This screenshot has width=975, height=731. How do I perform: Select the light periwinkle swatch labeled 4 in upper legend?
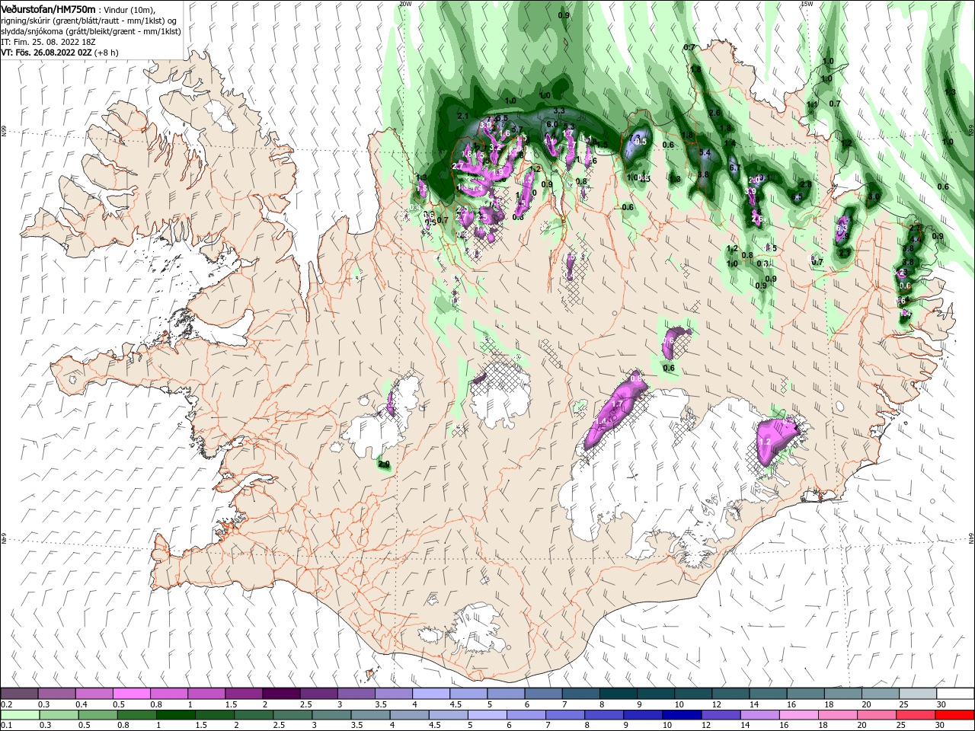point(432,694)
